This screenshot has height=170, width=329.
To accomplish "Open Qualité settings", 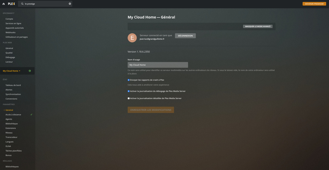I will [x=9, y=53].
